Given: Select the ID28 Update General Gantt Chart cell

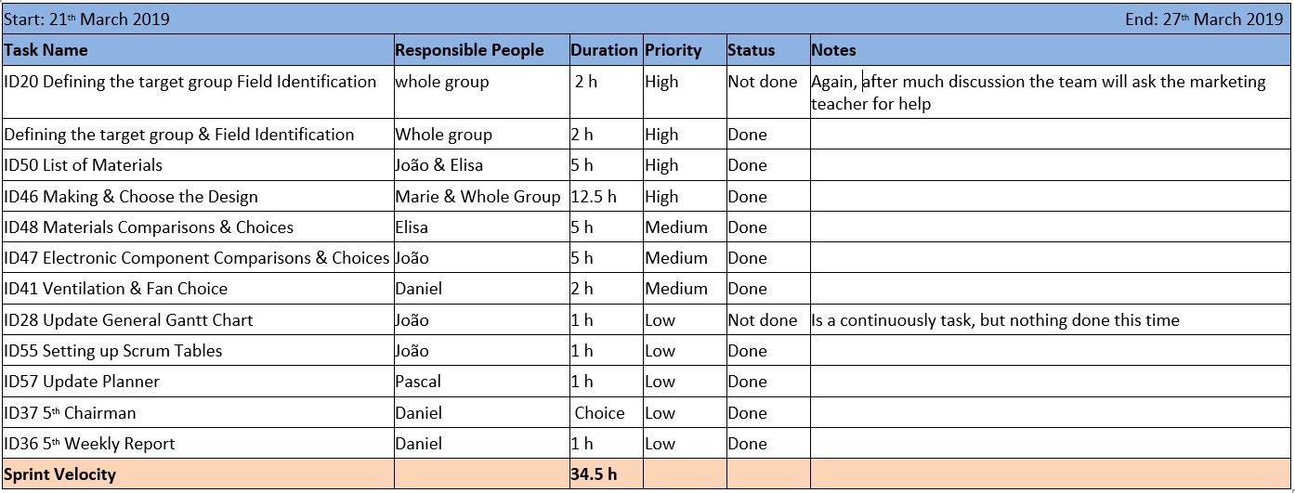Looking at the screenshot, I should tap(128, 320).
